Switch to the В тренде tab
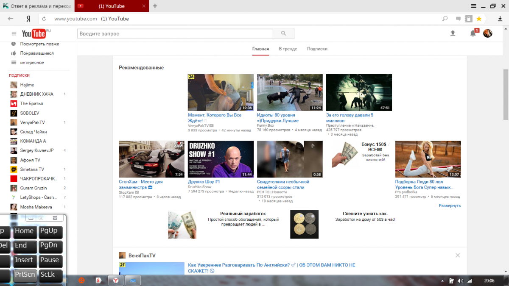509x286 pixels. (288, 49)
